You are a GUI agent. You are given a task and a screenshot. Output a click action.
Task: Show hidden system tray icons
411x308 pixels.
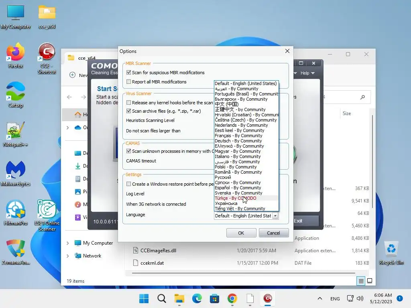coord(320,298)
